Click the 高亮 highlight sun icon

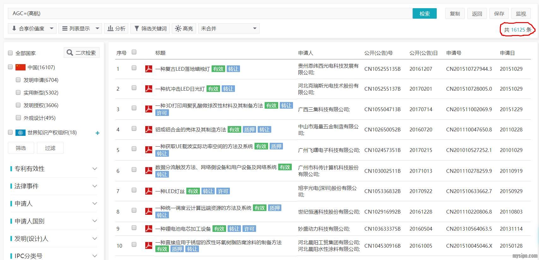click(x=178, y=28)
